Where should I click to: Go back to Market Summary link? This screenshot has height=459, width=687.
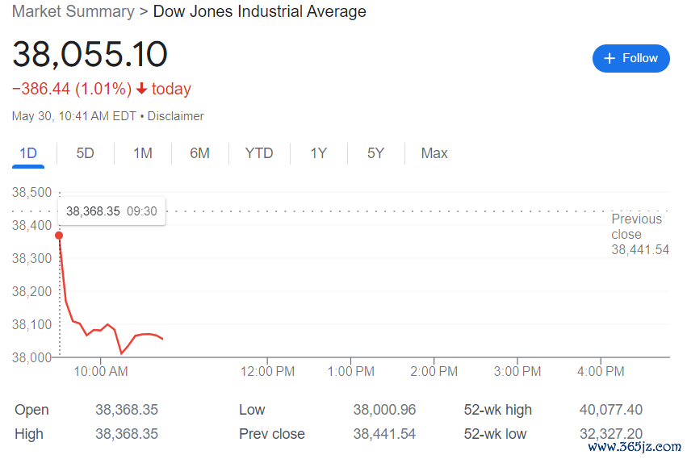73,11
